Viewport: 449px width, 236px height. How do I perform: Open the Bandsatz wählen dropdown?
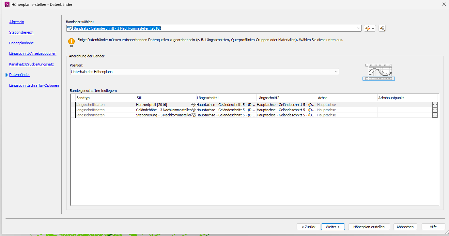359,28
